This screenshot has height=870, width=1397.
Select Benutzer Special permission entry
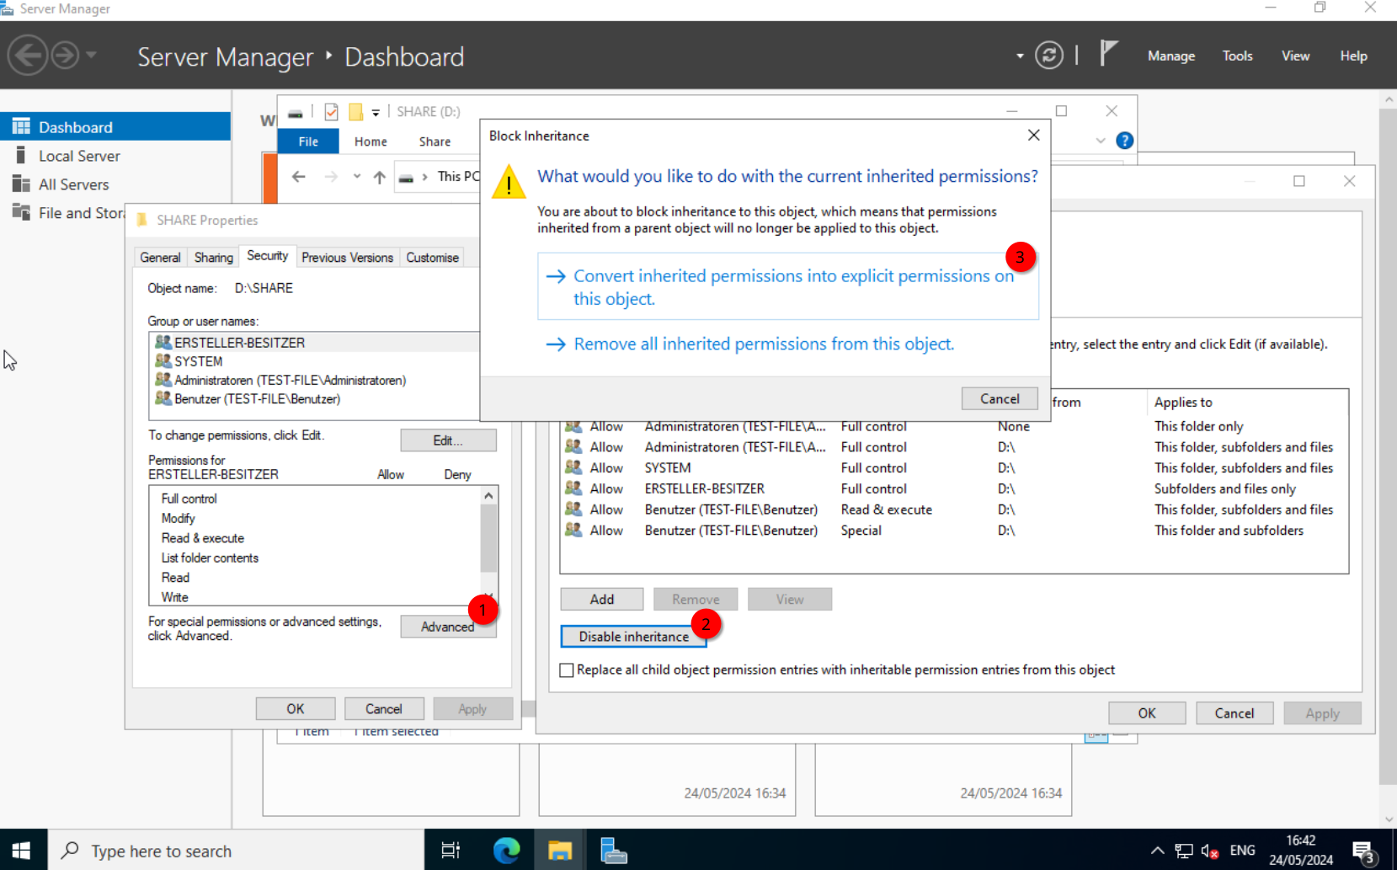click(954, 531)
